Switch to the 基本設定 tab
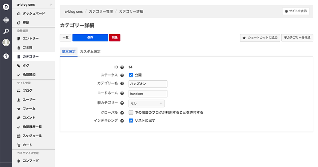Screen dimensions: 318x167 coord(68,51)
